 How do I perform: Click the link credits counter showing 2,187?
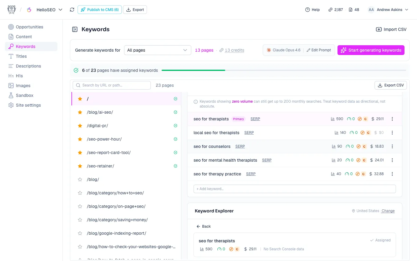coord(335,10)
